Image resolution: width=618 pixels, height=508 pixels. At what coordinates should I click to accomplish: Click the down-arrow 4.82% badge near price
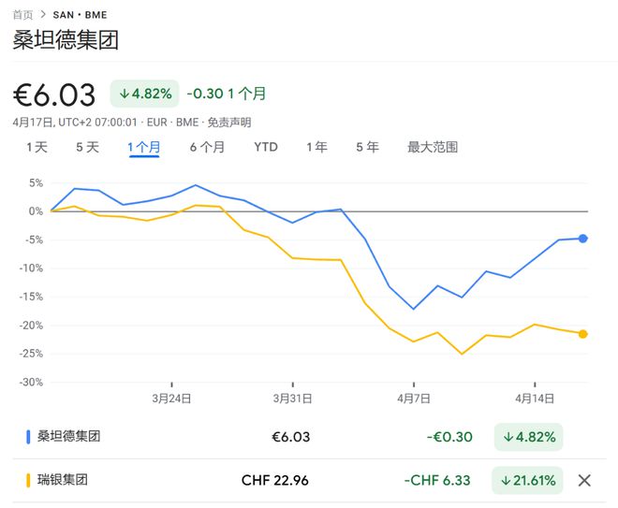click(144, 94)
